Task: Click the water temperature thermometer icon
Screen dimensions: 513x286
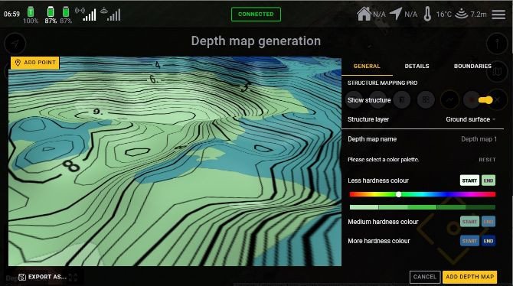Action: pos(427,14)
